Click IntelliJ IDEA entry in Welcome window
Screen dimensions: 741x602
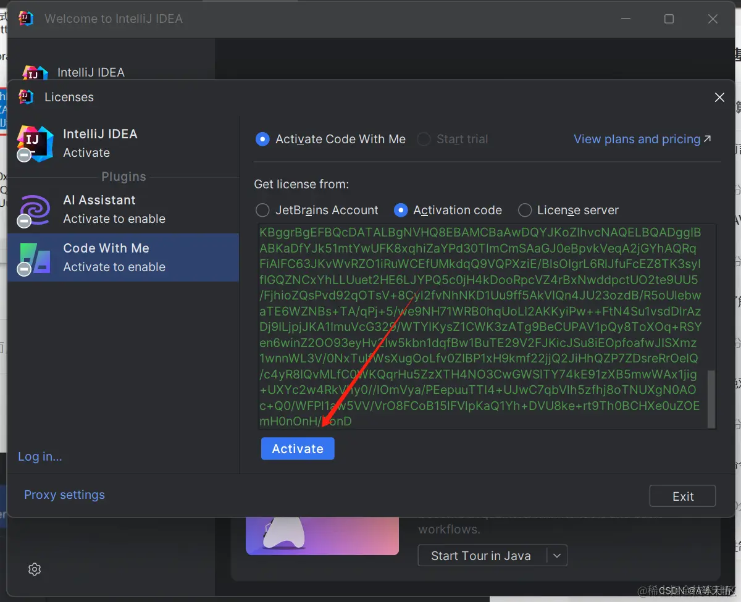tap(91, 72)
